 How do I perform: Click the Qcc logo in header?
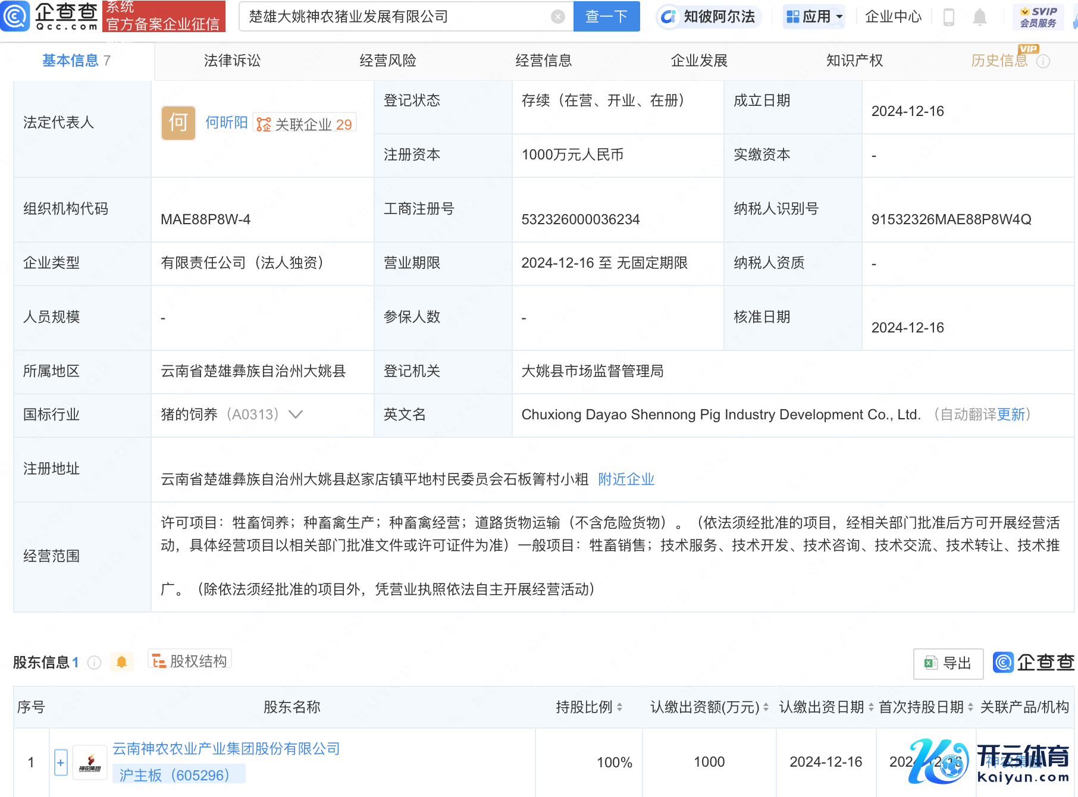[50, 16]
